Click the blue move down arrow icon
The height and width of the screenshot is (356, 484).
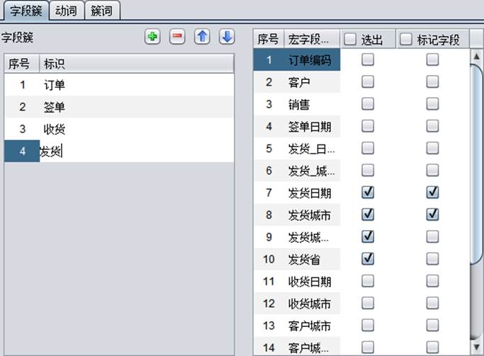[226, 38]
